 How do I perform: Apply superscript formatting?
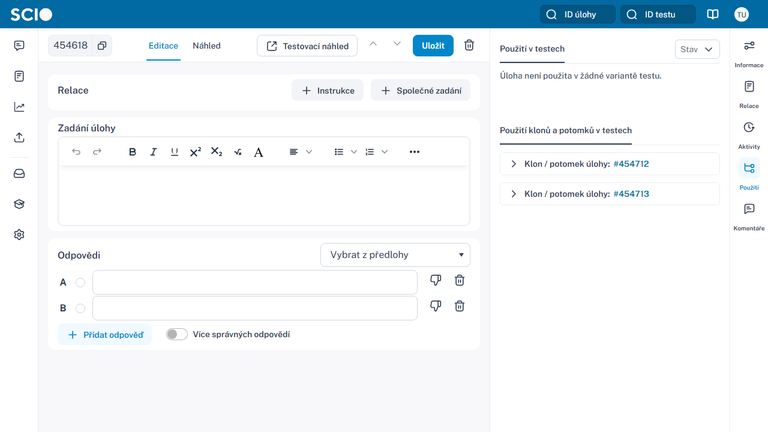(196, 152)
